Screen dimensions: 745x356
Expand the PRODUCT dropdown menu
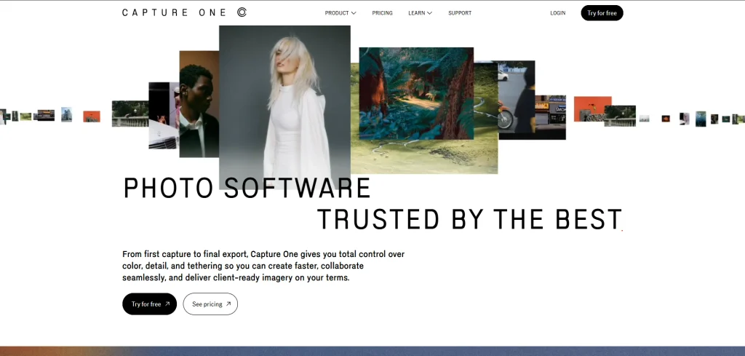[340, 13]
